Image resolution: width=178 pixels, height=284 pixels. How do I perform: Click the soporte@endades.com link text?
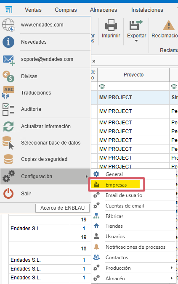[47, 59]
